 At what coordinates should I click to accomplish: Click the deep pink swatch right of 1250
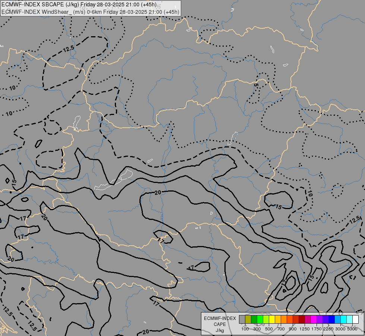(x=308, y=320)
